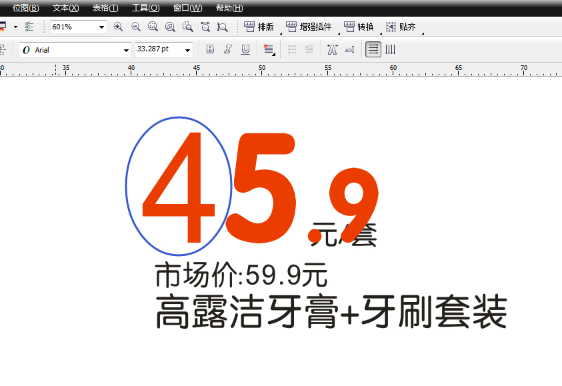Image resolution: width=562 pixels, height=386 pixels.
Task: Expand the 33.287 pt font size arrow
Action: [187, 51]
